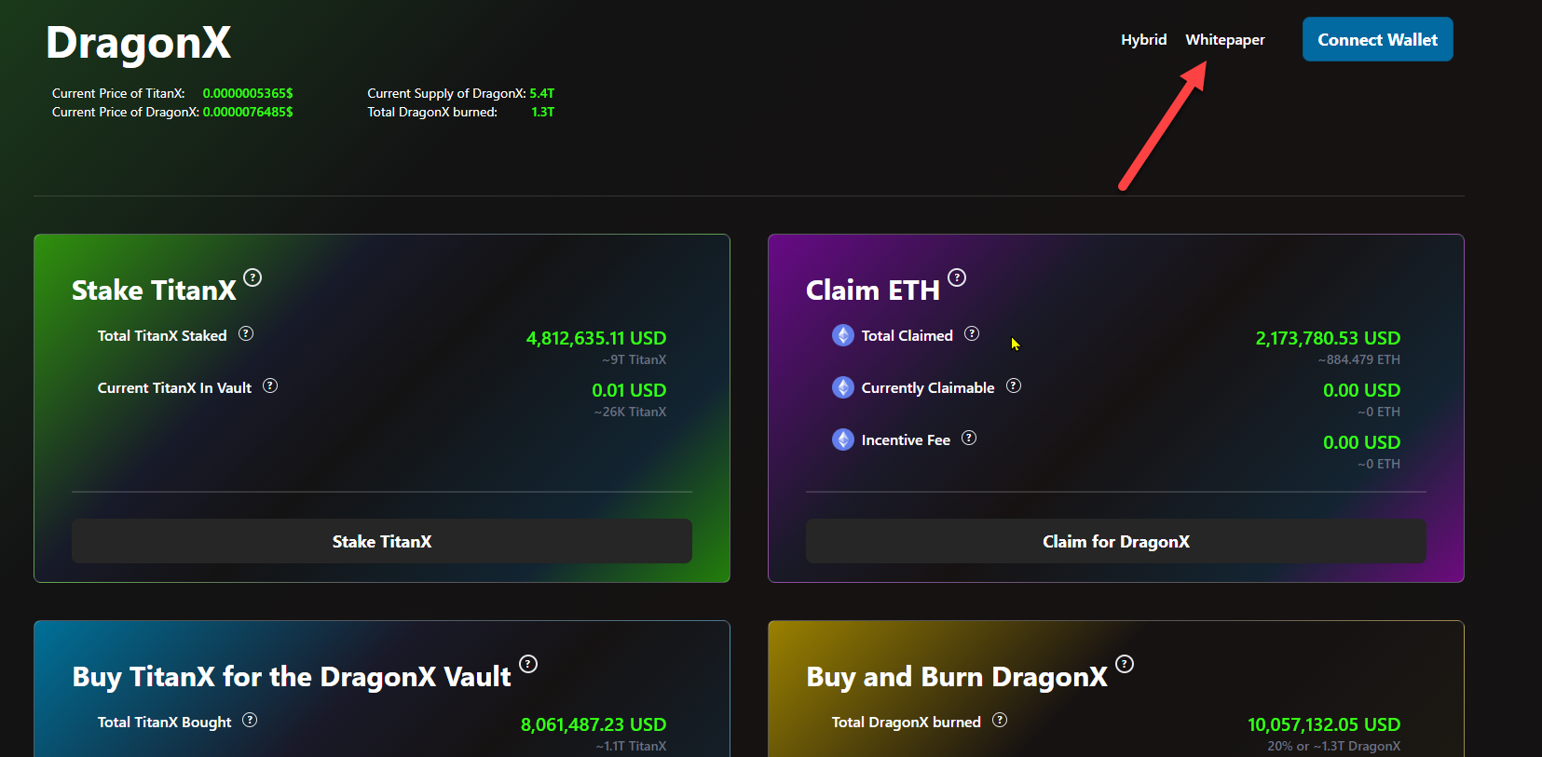This screenshot has height=757, width=1542.
Task: Click info icon beside Current TitanX In Vault
Action: [x=270, y=385]
